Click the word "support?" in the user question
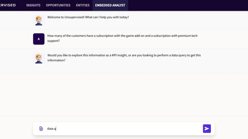 point(53,41)
